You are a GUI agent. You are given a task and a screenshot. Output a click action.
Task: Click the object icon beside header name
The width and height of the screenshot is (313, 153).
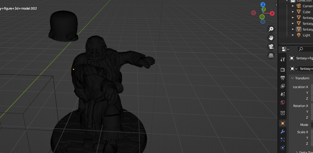click(292, 58)
